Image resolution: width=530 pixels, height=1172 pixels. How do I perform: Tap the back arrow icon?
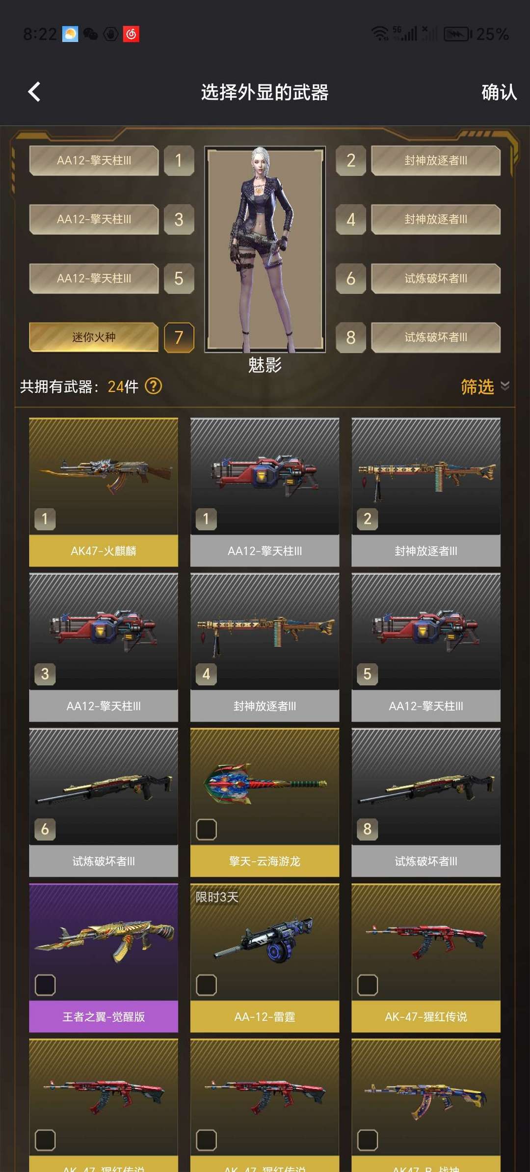click(34, 92)
